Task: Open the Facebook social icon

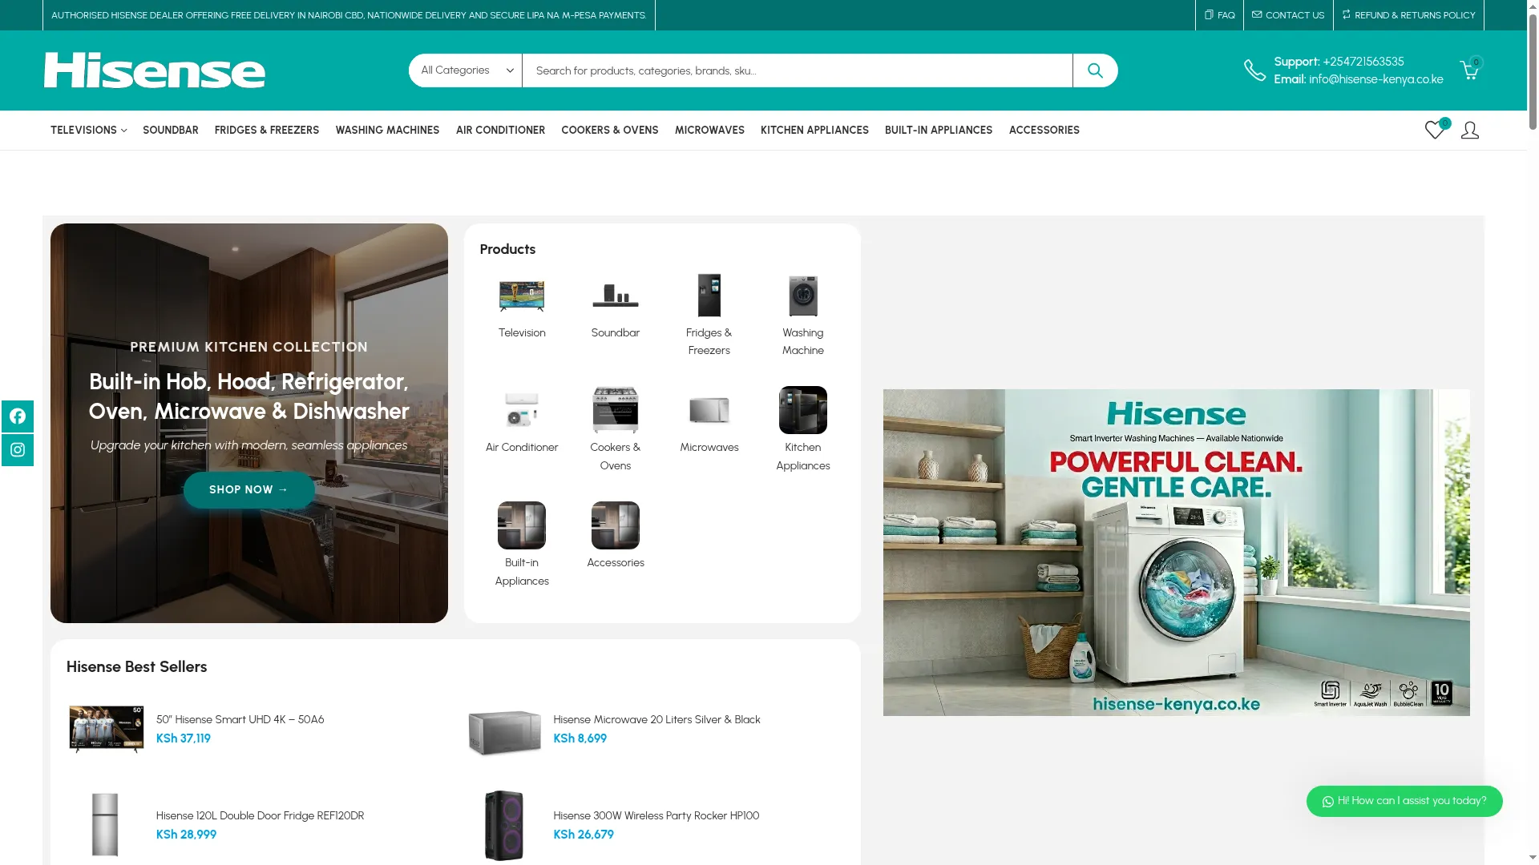Action: (x=18, y=416)
